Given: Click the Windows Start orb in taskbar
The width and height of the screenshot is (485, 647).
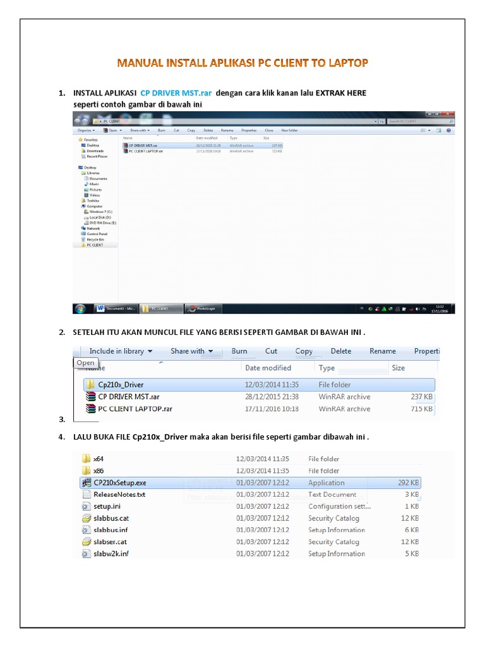Looking at the screenshot, I should 80,308.
